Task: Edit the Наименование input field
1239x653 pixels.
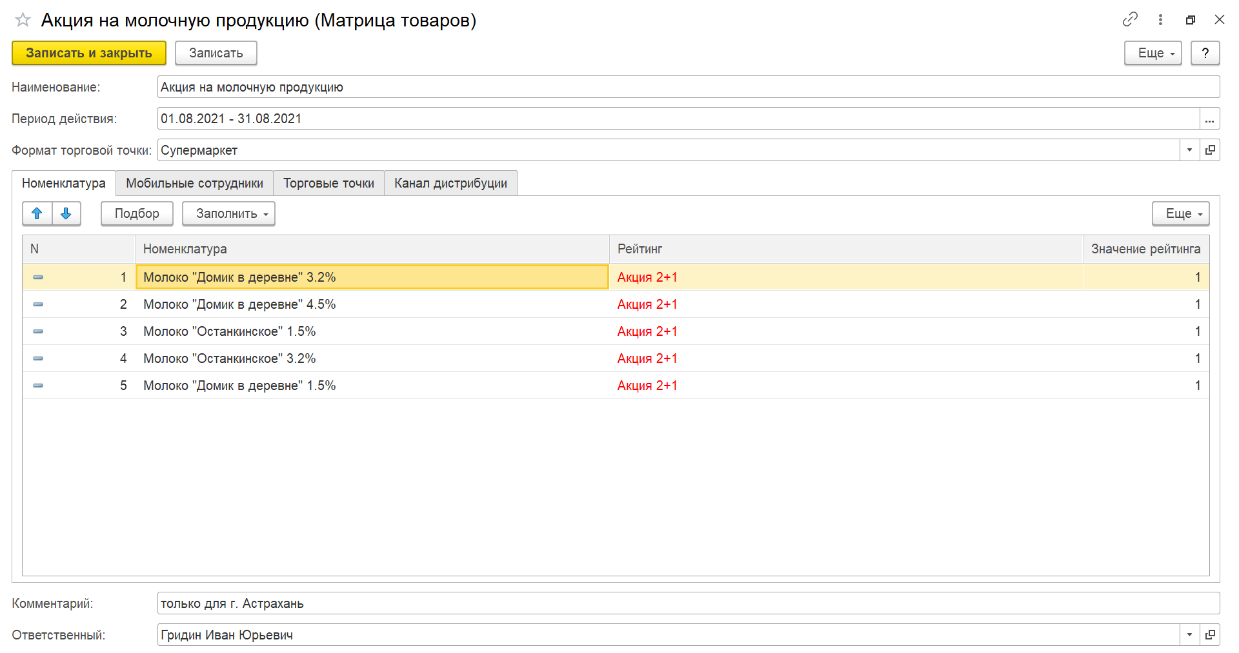Action: [x=689, y=87]
